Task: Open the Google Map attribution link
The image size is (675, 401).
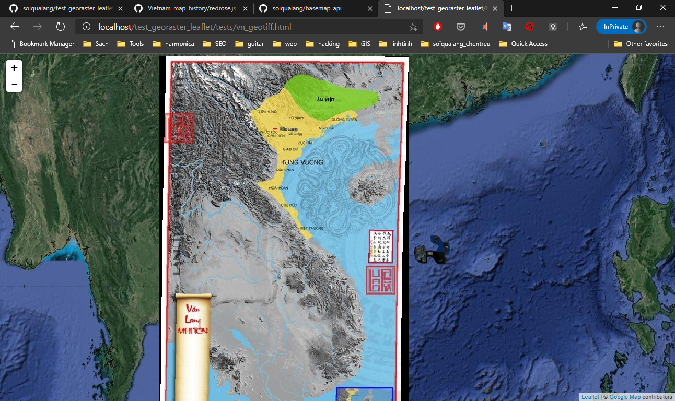Action: (x=625, y=397)
